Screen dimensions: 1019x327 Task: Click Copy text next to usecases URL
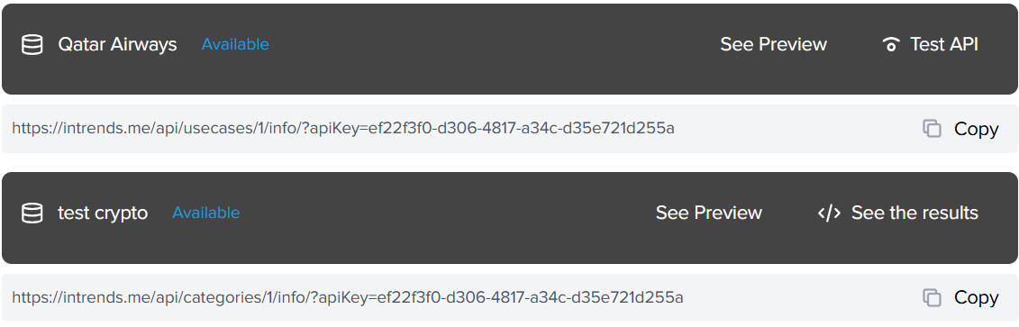coord(976,130)
